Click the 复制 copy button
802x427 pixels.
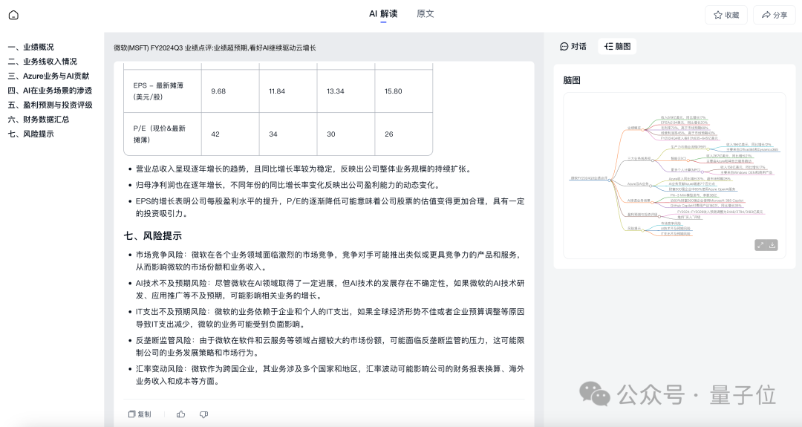coord(140,414)
